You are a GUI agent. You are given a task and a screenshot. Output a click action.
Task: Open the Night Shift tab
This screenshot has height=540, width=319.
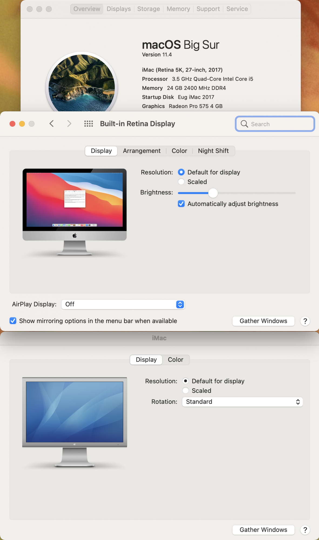(213, 151)
